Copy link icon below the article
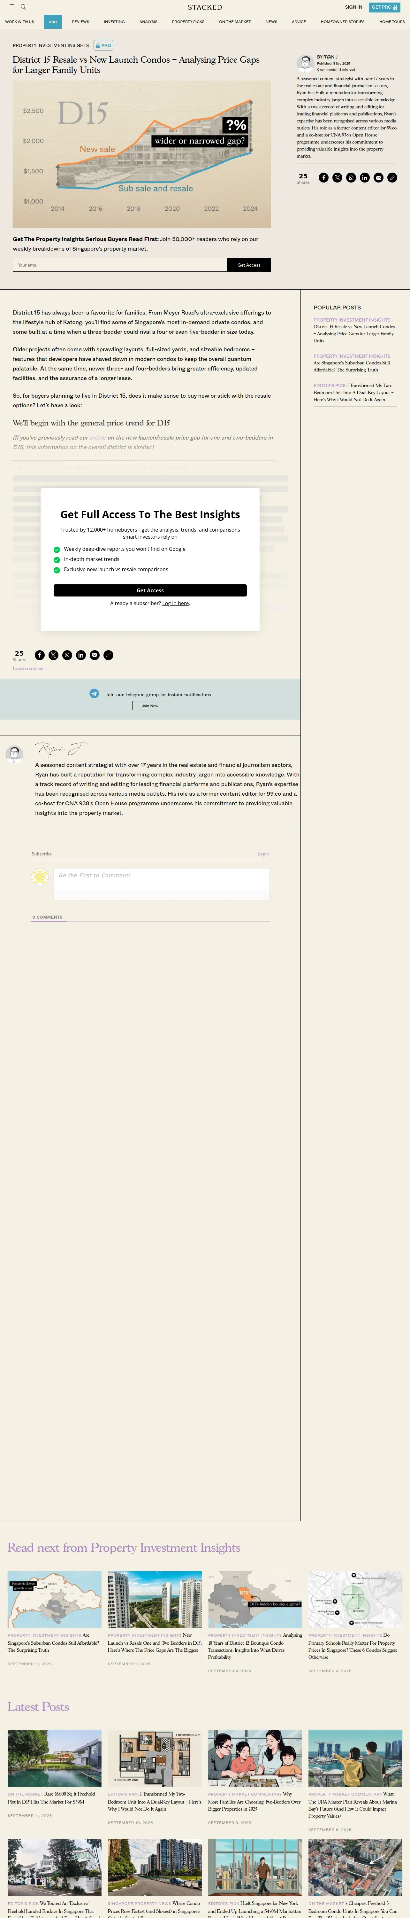Viewport: 410px width, 1918px height. (108, 655)
